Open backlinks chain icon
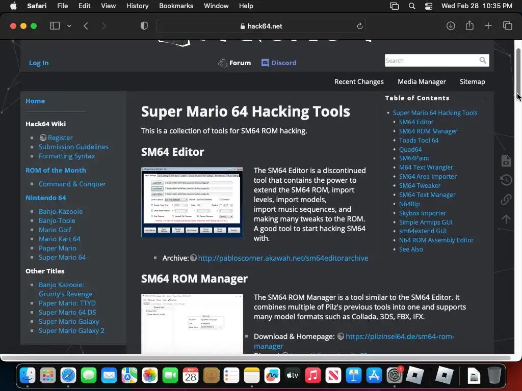 506,200
